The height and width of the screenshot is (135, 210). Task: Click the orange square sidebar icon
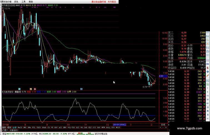pyautogui.click(x=207, y=44)
